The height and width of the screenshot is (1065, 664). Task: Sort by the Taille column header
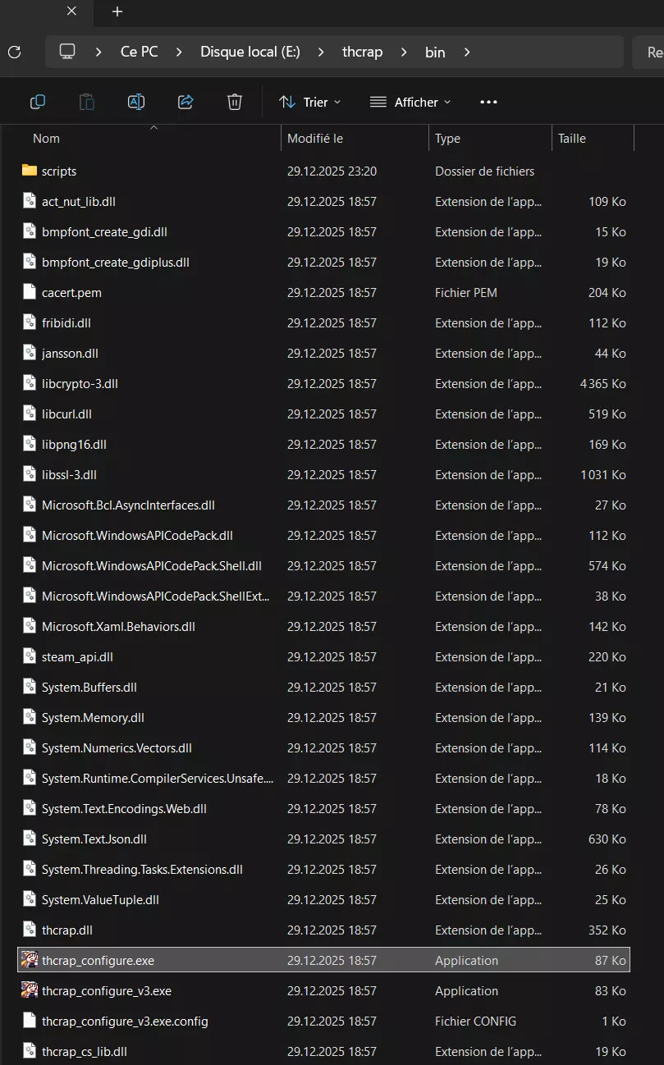point(572,139)
